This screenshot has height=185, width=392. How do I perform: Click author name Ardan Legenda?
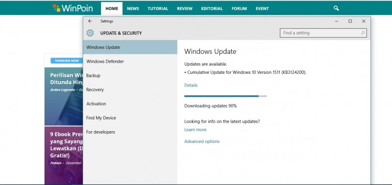[63, 90]
